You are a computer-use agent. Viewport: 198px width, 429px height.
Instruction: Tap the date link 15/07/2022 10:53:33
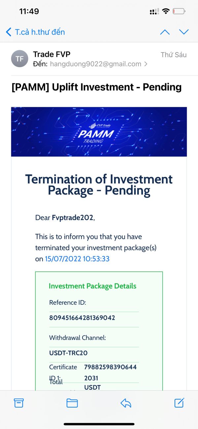[77, 259]
